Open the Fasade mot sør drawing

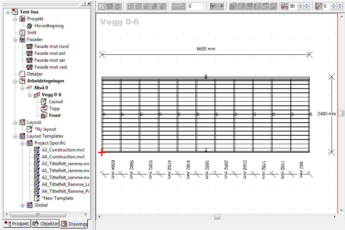click(50, 60)
